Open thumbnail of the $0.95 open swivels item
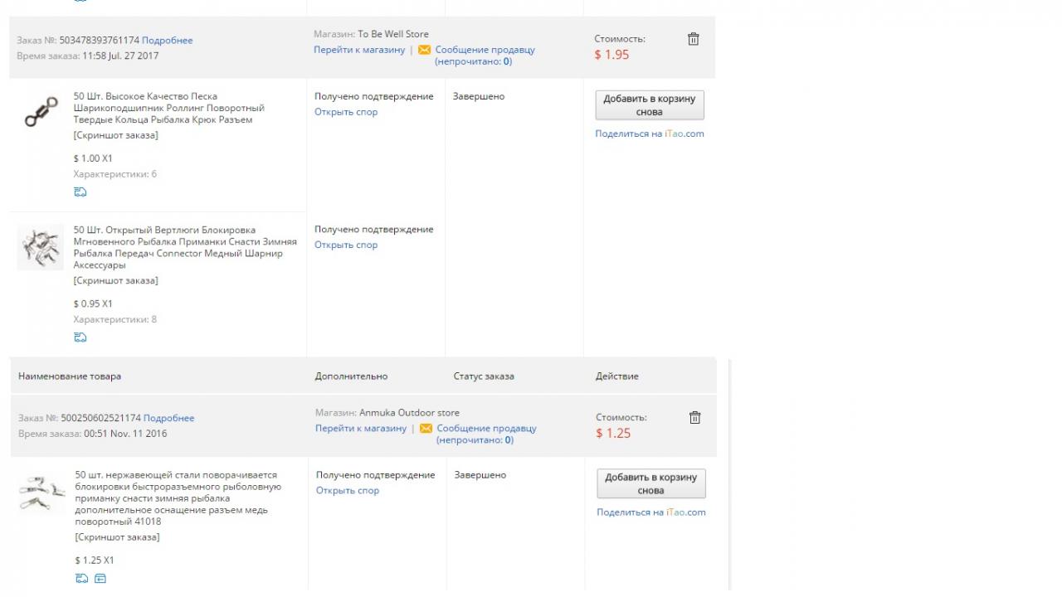Image resolution: width=1062 pixels, height=597 pixels. (x=41, y=247)
